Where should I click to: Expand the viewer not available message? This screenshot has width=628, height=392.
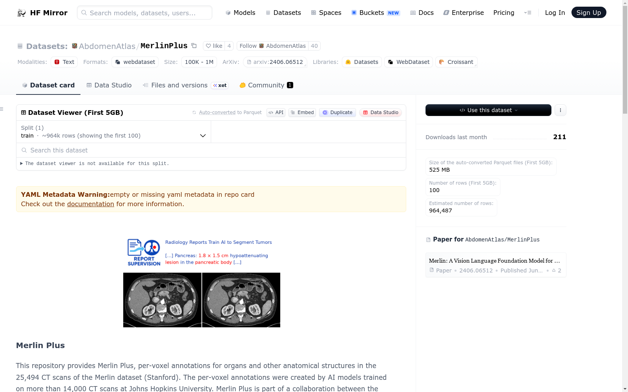pos(94,163)
